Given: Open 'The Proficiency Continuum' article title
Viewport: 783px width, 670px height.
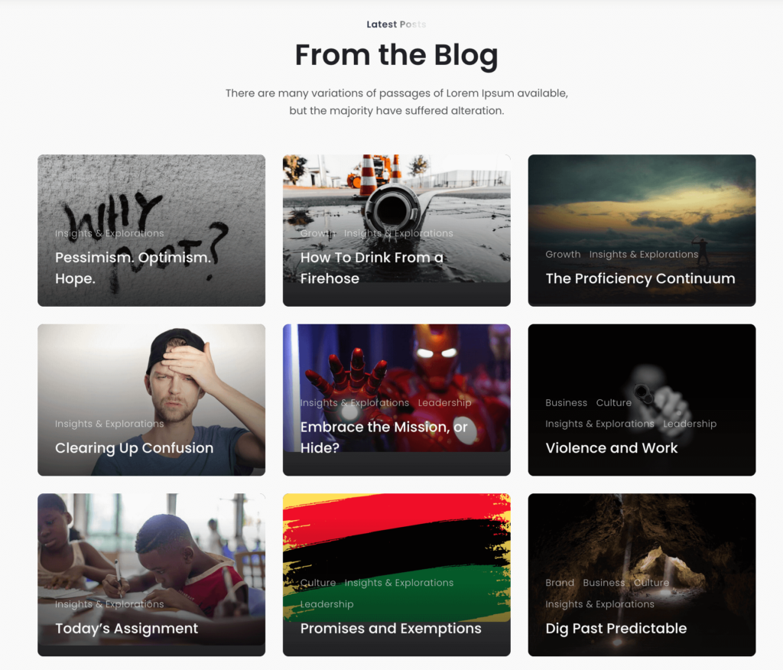Looking at the screenshot, I should tap(640, 278).
